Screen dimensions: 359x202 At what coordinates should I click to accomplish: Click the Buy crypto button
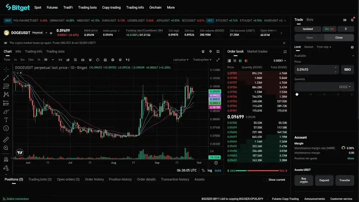[304, 180]
